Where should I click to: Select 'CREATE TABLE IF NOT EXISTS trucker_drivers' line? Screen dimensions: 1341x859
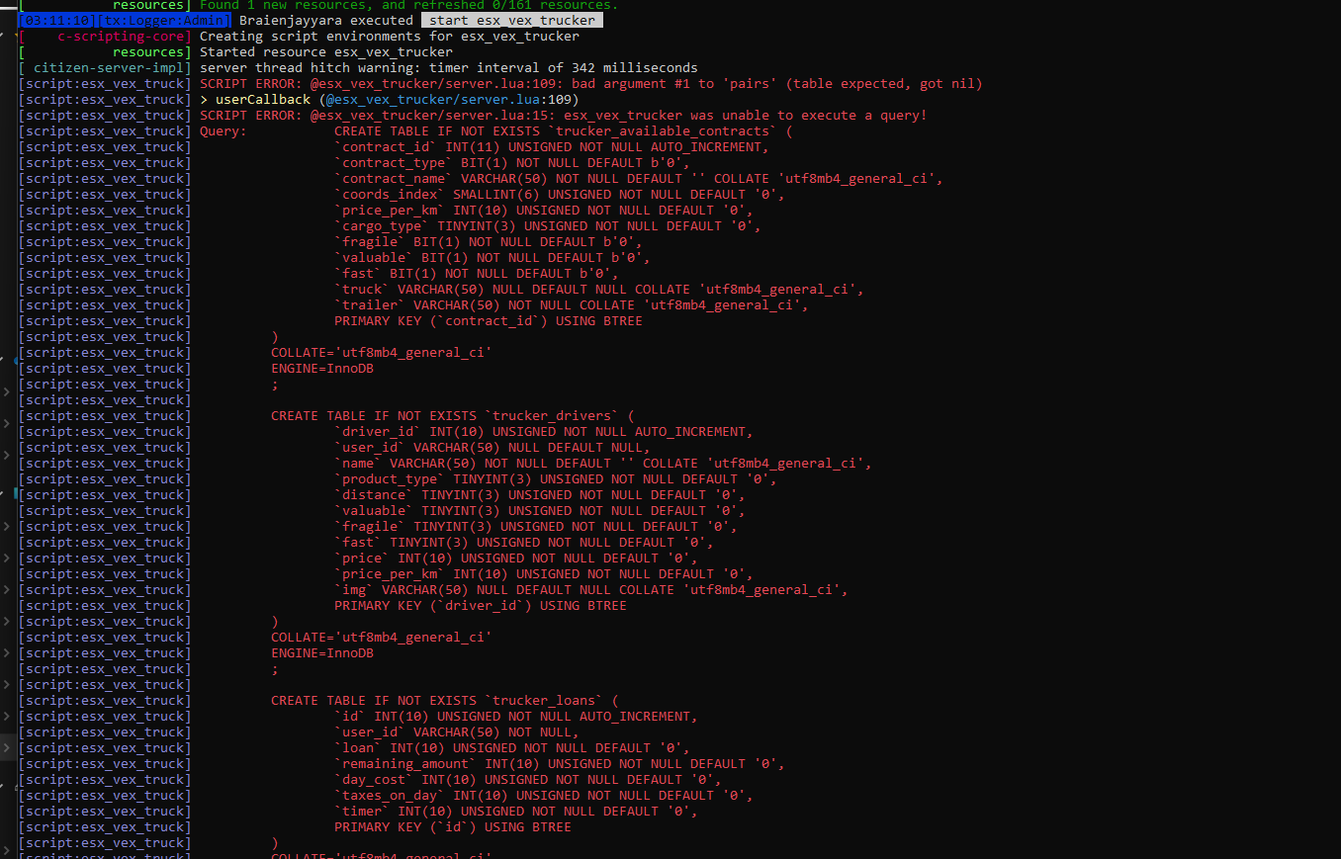click(453, 416)
